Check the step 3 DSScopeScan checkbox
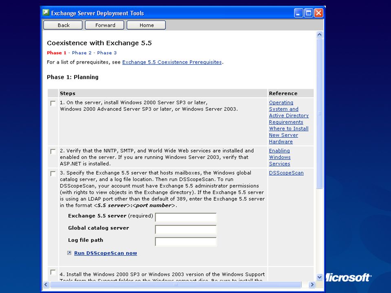391x293 pixels. pyautogui.click(x=53, y=173)
